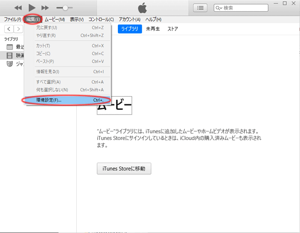Close the iTunes window

(x=294, y=3)
